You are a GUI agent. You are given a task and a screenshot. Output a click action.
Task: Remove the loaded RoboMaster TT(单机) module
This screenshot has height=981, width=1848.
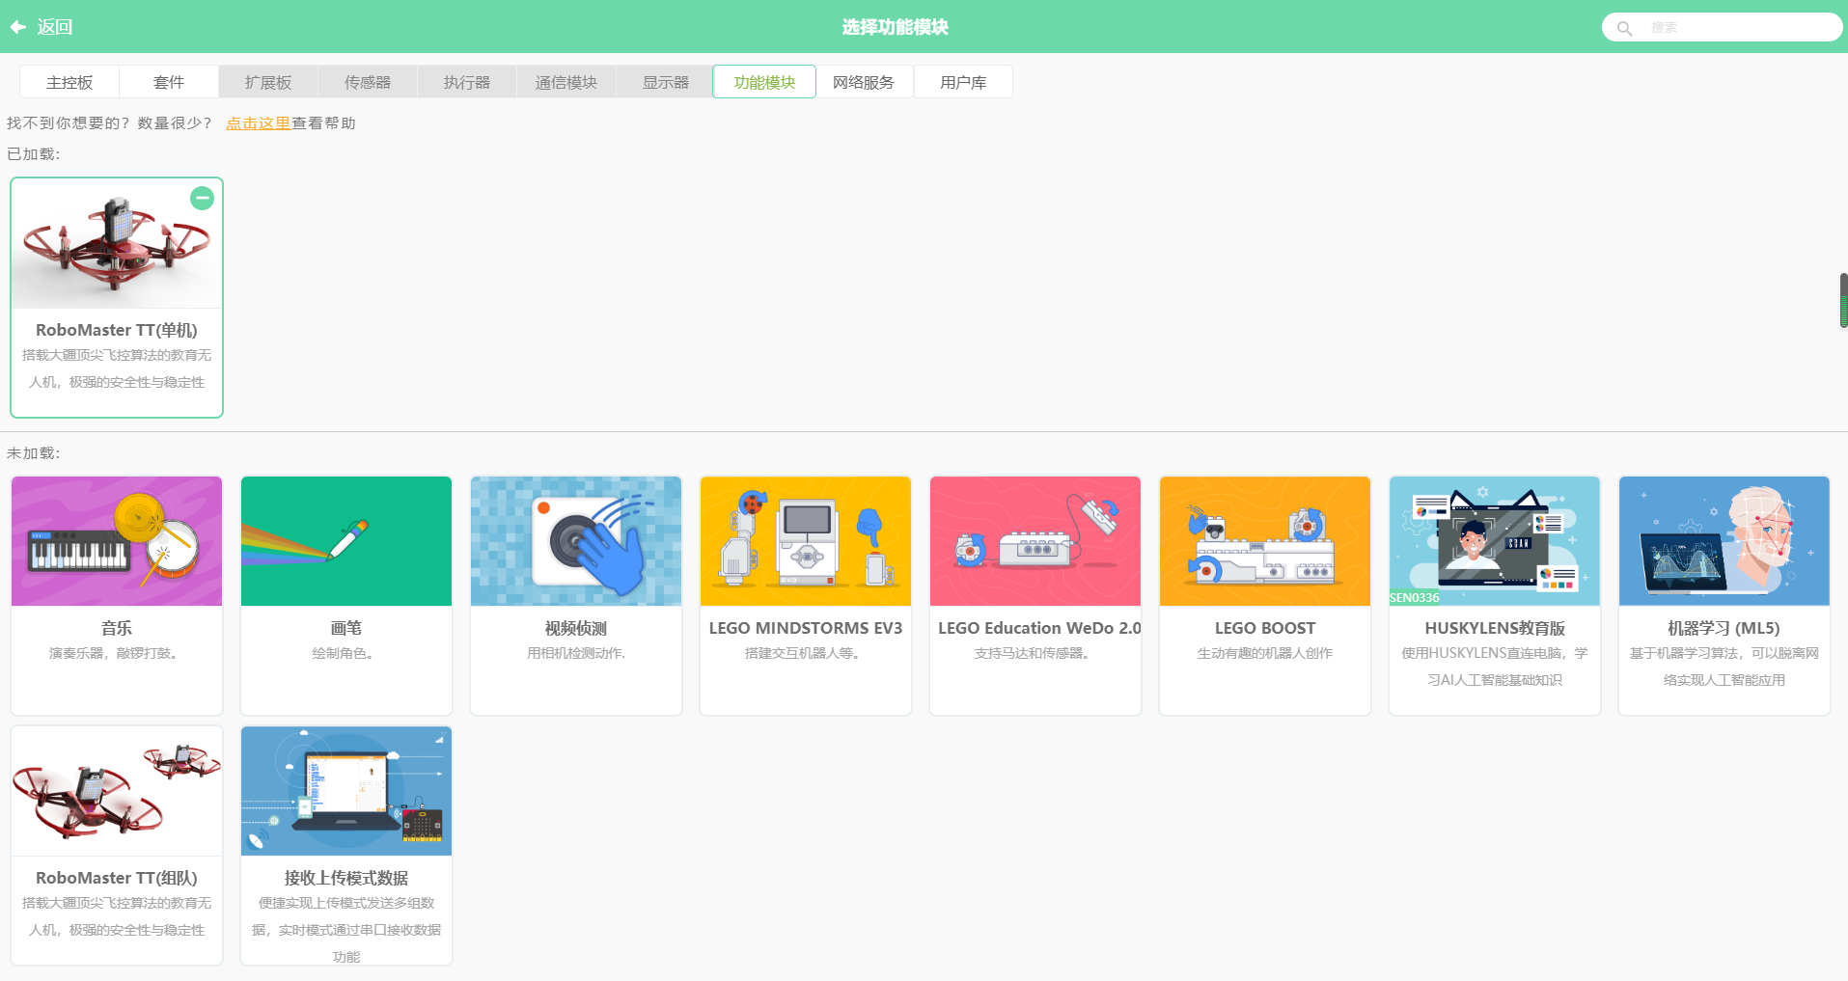(202, 198)
